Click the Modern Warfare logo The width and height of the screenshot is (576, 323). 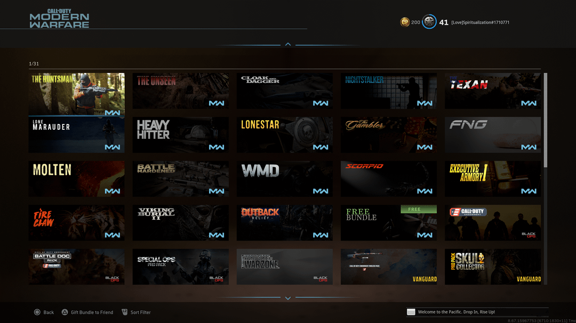coord(59,19)
